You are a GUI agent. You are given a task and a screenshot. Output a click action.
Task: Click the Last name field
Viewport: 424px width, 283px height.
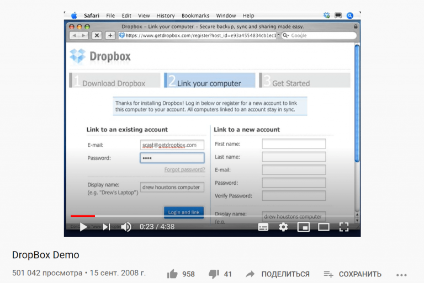click(x=294, y=157)
